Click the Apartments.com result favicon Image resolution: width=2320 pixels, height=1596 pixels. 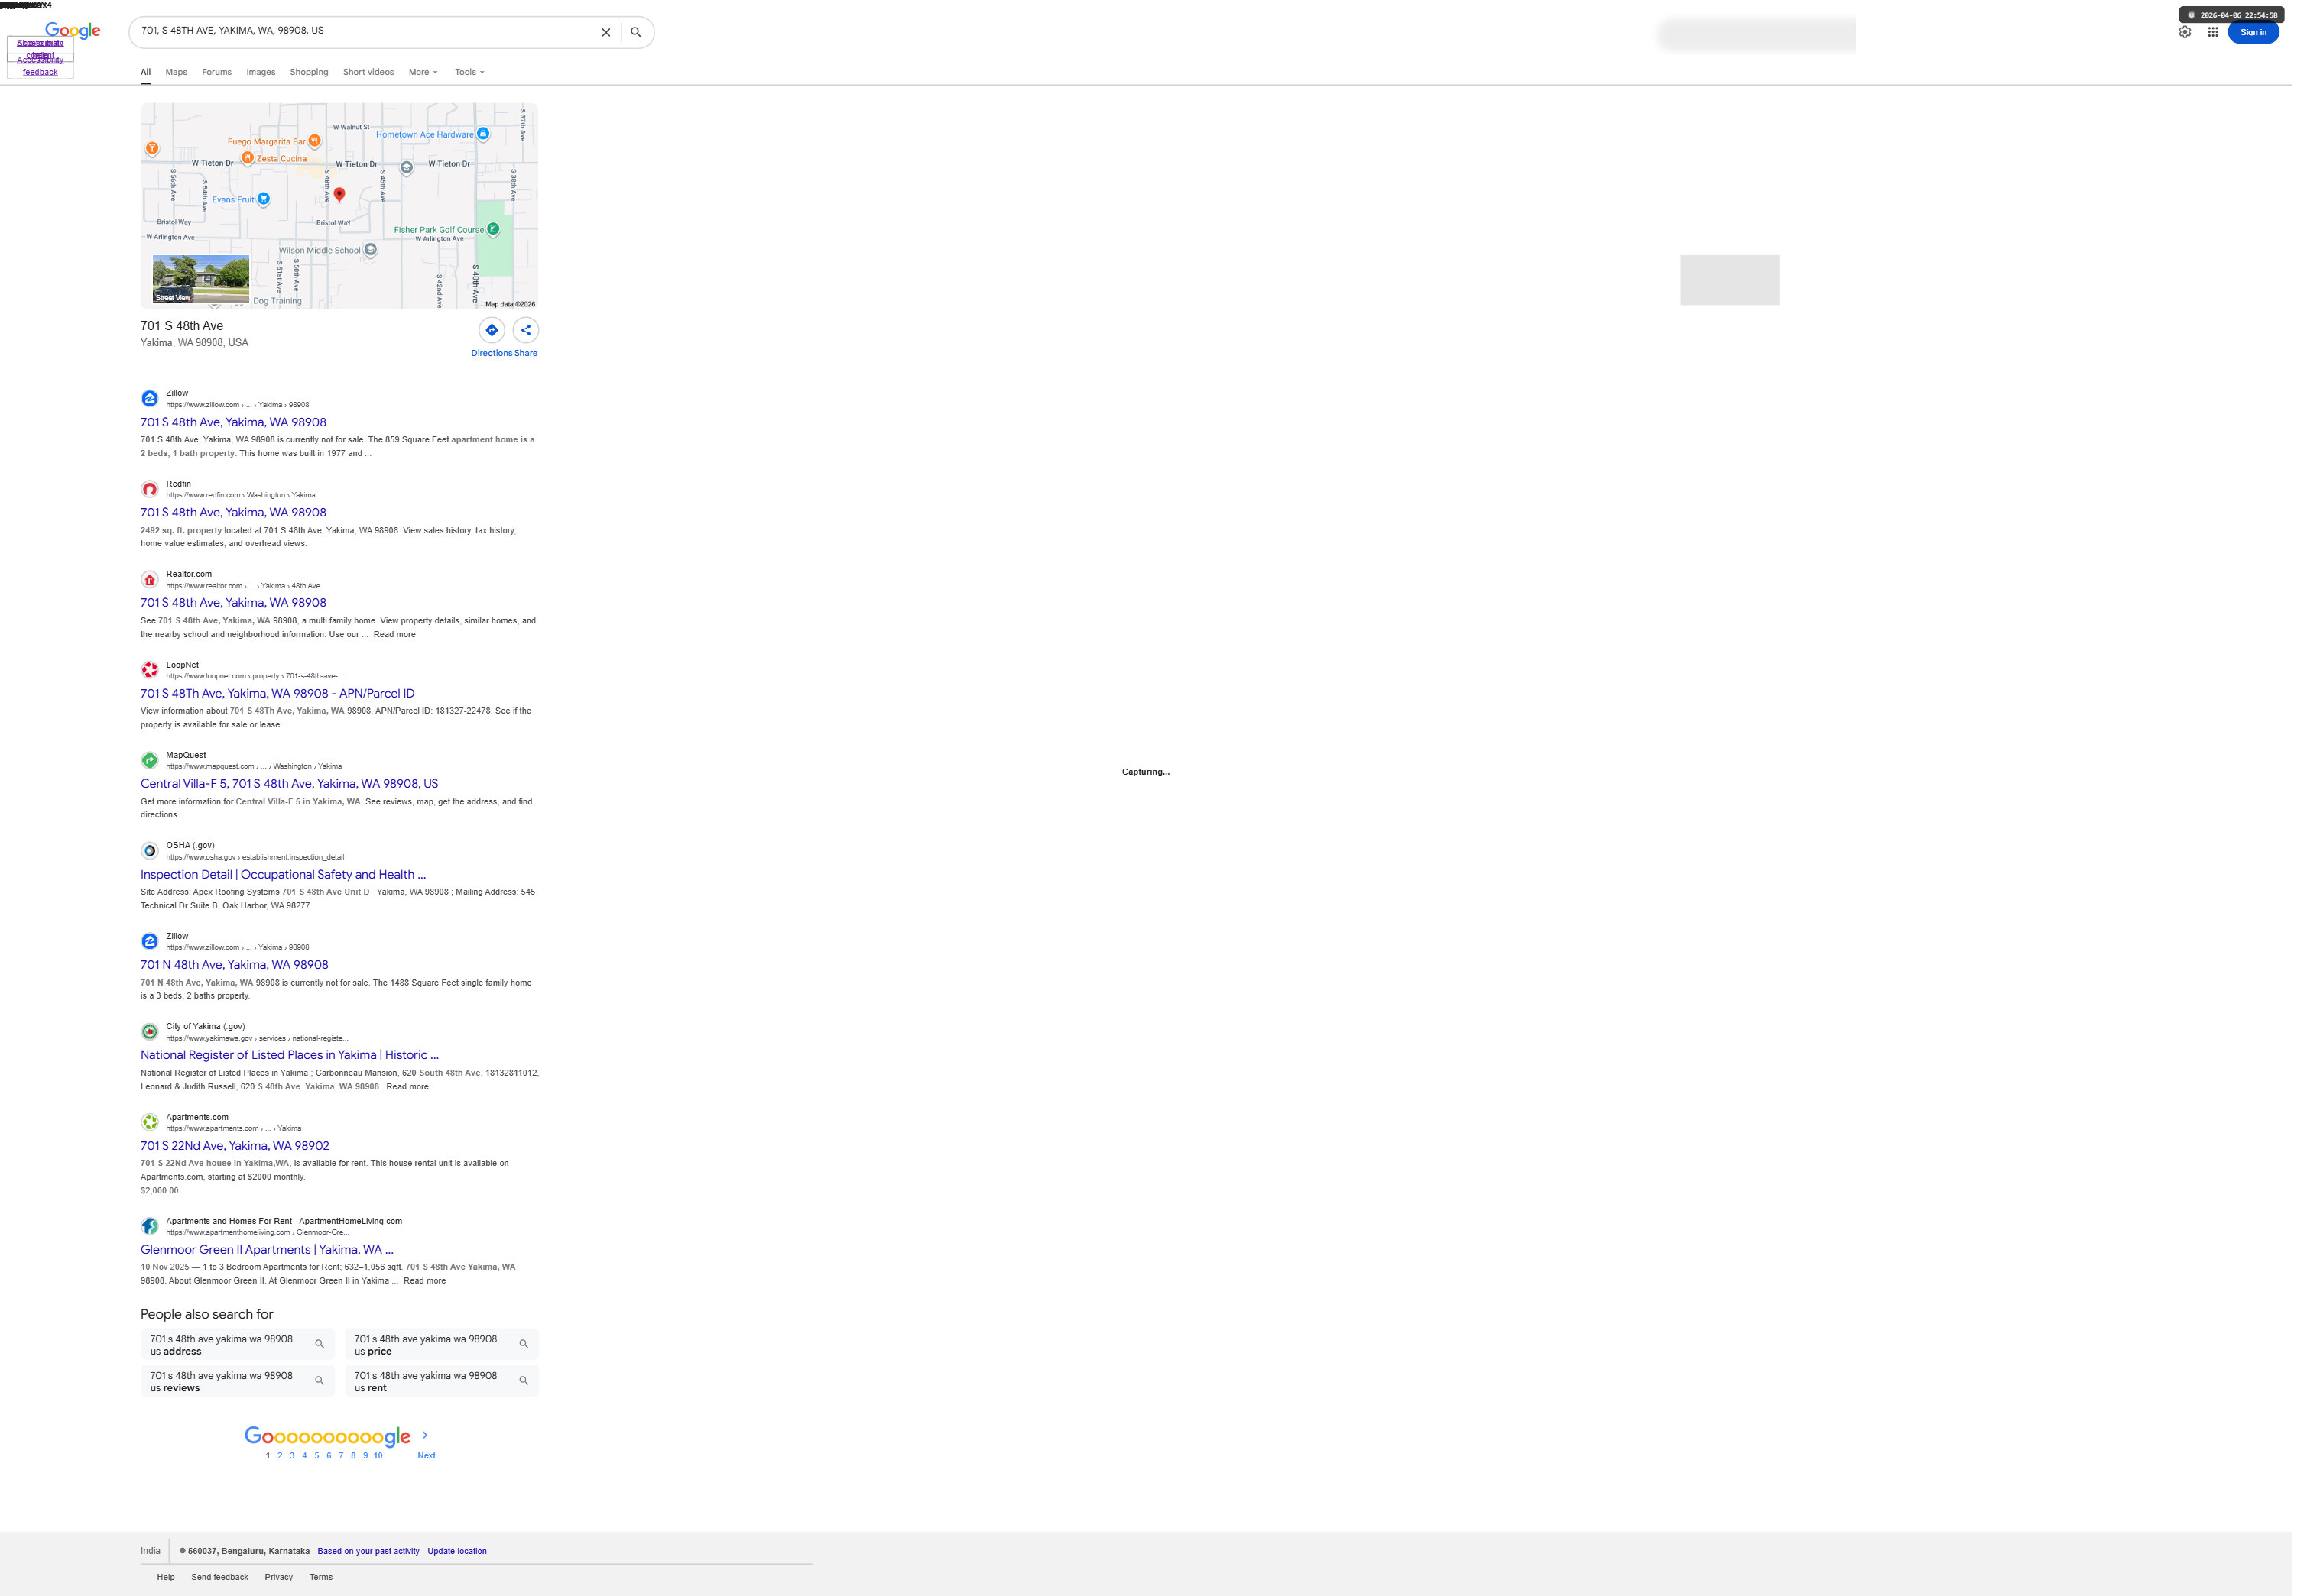tap(149, 1123)
